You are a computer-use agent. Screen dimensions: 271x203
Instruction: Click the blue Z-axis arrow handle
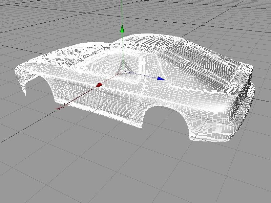click(x=161, y=78)
